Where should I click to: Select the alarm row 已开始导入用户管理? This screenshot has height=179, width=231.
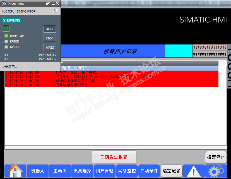coord(112,85)
